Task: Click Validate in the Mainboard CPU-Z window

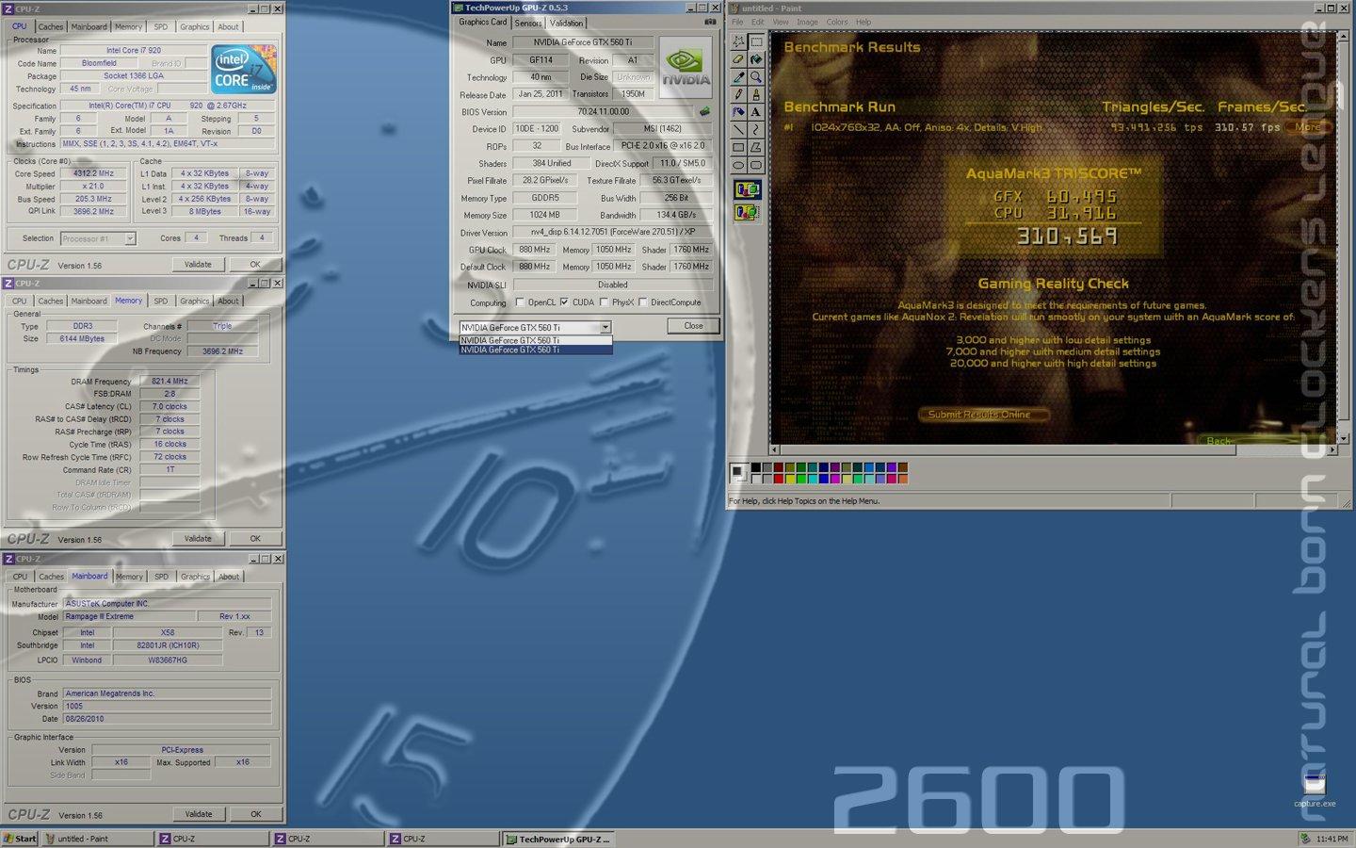Action: [x=199, y=814]
